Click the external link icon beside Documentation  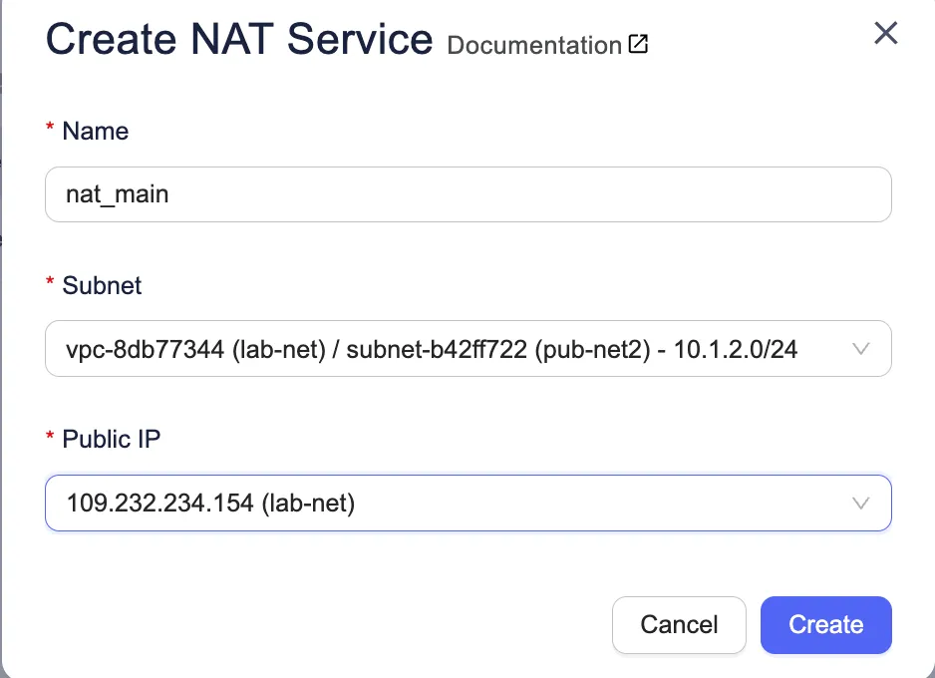coord(638,45)
